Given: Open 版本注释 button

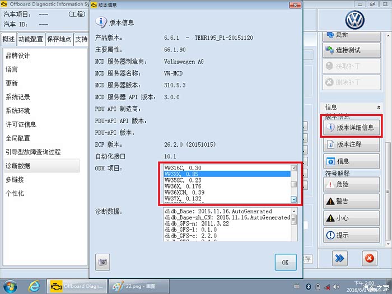Looking at the screenshot, I should (x=352, y=144).
